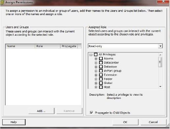
Task: Expand the Host tree node
Action: [x=96, y=87]
